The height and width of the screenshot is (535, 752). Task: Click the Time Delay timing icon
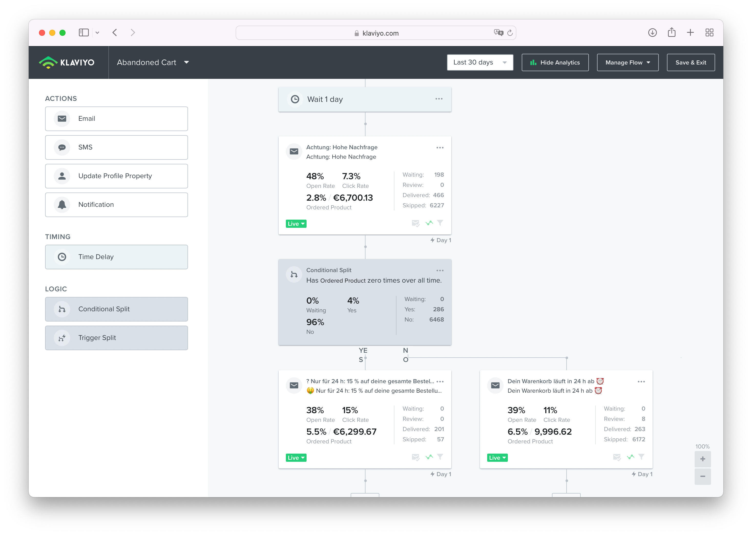pos(61,256)
